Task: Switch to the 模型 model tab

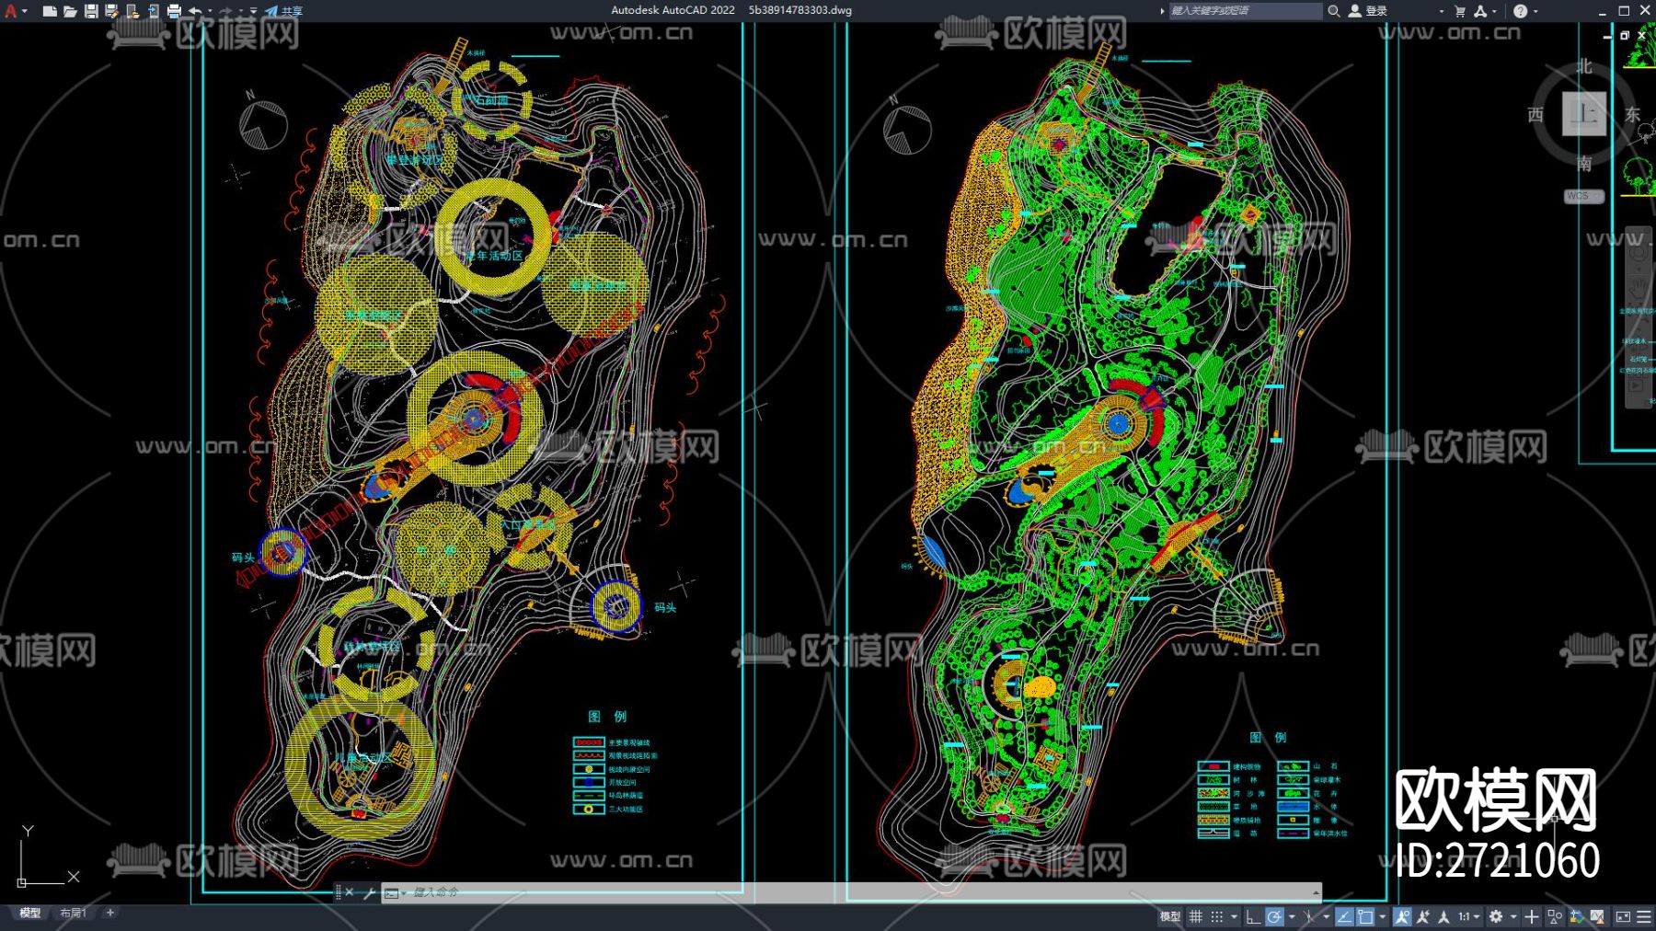Action: point(30,914)
